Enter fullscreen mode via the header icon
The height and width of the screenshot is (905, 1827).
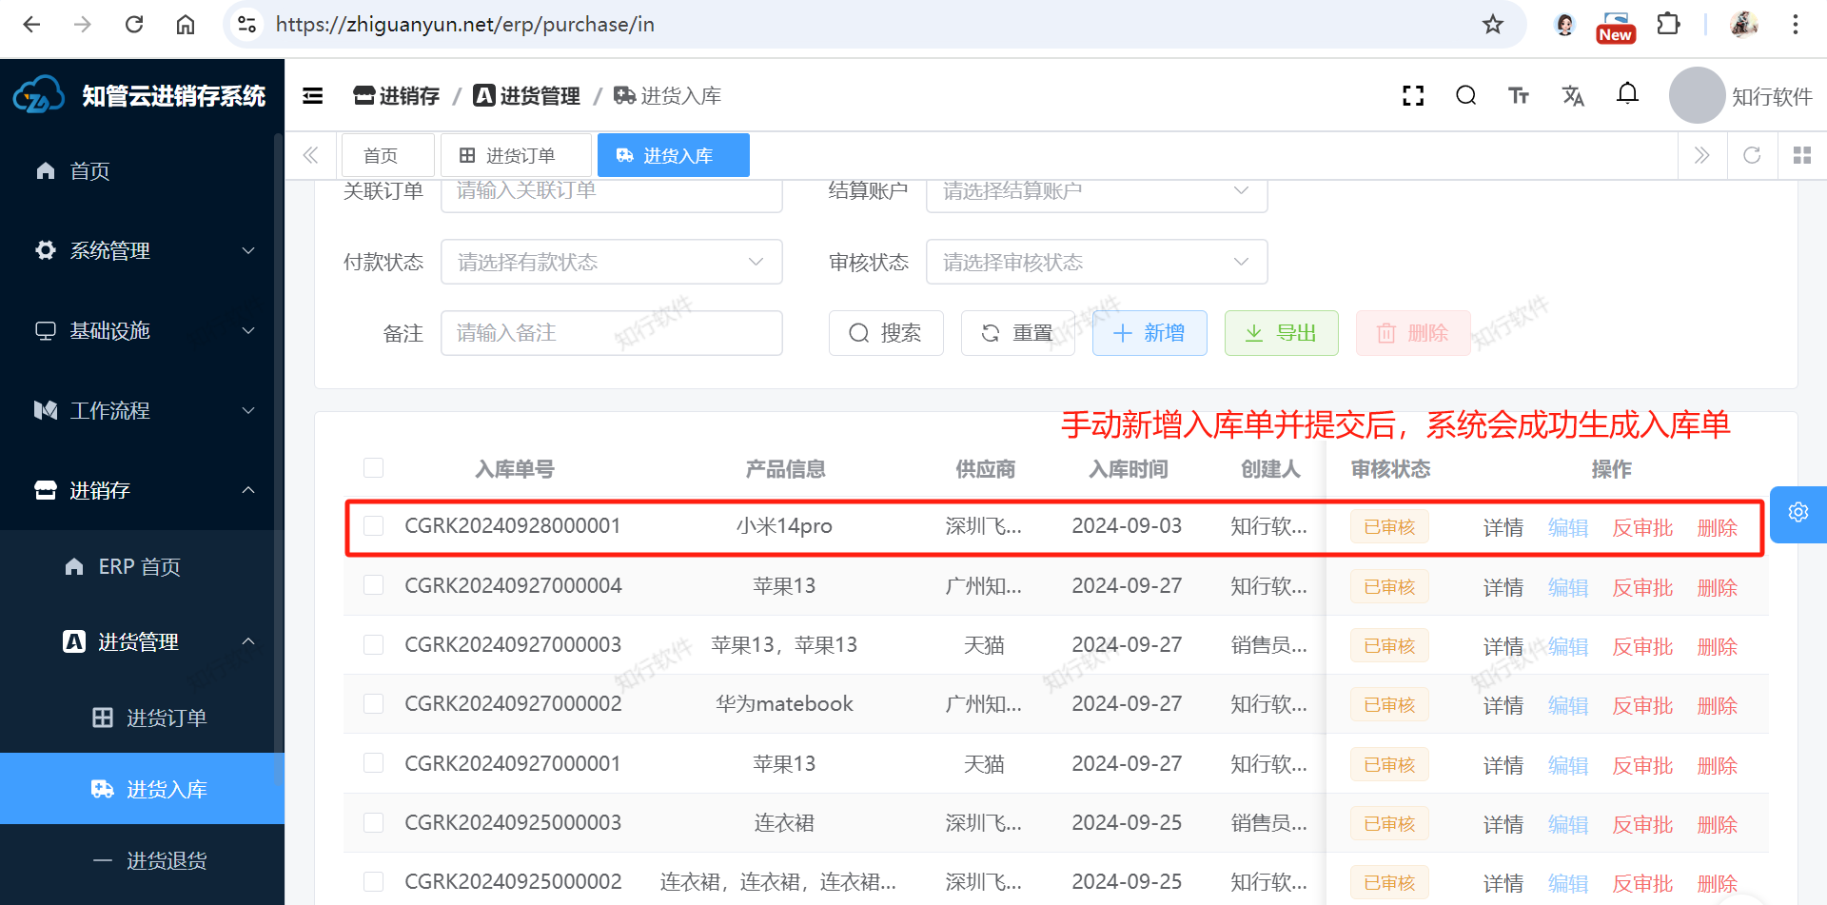pos(1413,96)
